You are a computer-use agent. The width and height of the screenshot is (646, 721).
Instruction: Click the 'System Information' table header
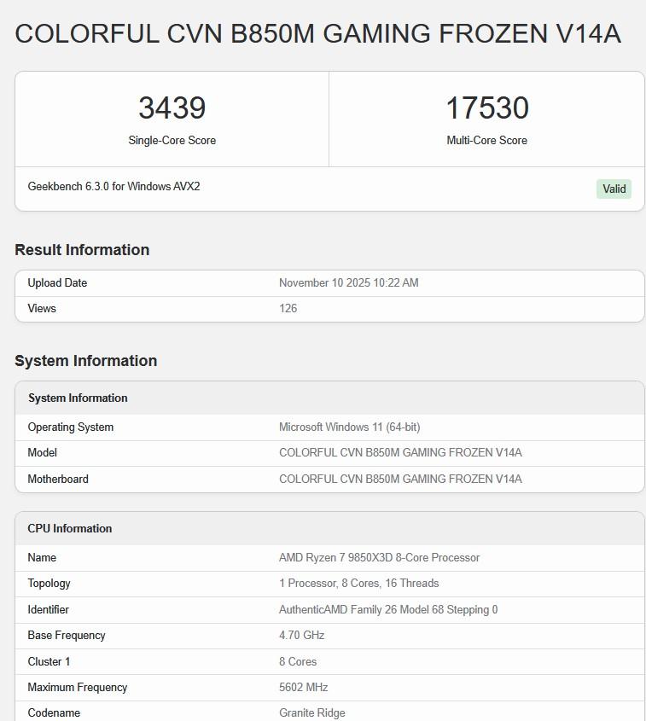pyautogui.click(x=78, y=398)
